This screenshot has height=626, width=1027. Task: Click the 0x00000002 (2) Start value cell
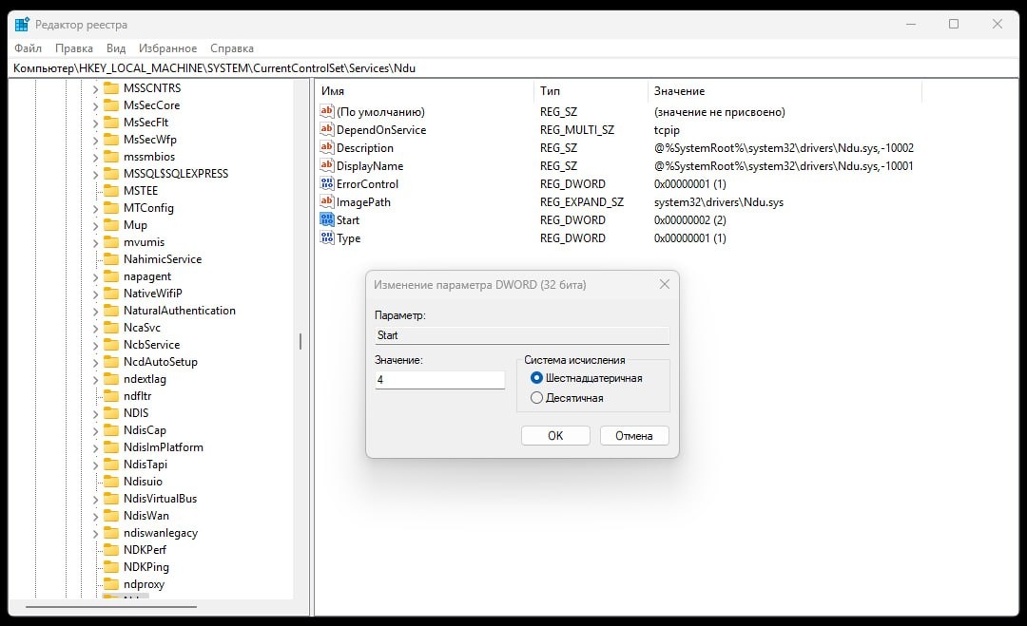[689, 219]
